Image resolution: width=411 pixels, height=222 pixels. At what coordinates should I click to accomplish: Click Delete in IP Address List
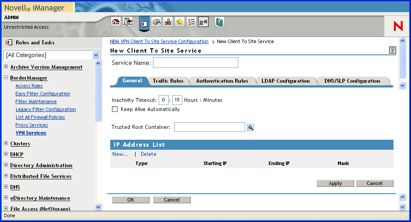(148, 154)
